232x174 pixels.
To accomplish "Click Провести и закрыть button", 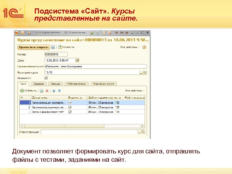I will [x=34, y=47].
